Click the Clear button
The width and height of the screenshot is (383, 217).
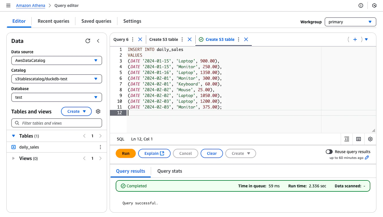coord(212,153)
